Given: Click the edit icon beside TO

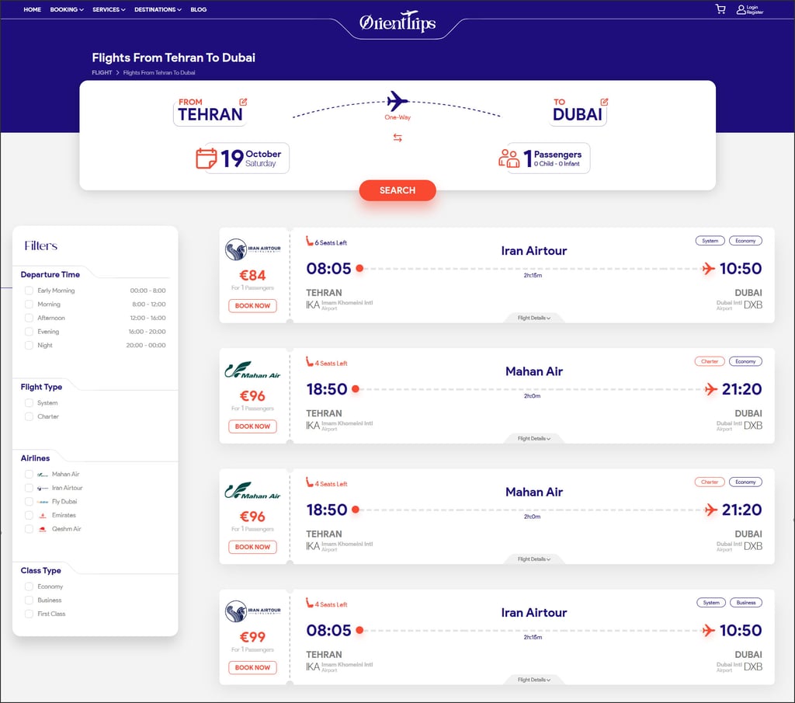Looking at the screenshot, I should [x=604, y=102].
